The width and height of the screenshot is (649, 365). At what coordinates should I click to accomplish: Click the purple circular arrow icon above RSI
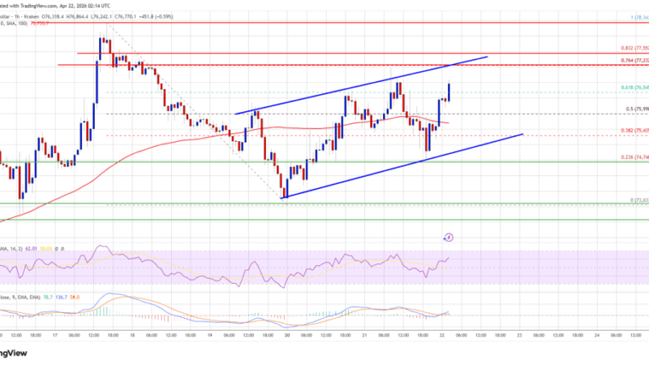[x=448, y=238]
